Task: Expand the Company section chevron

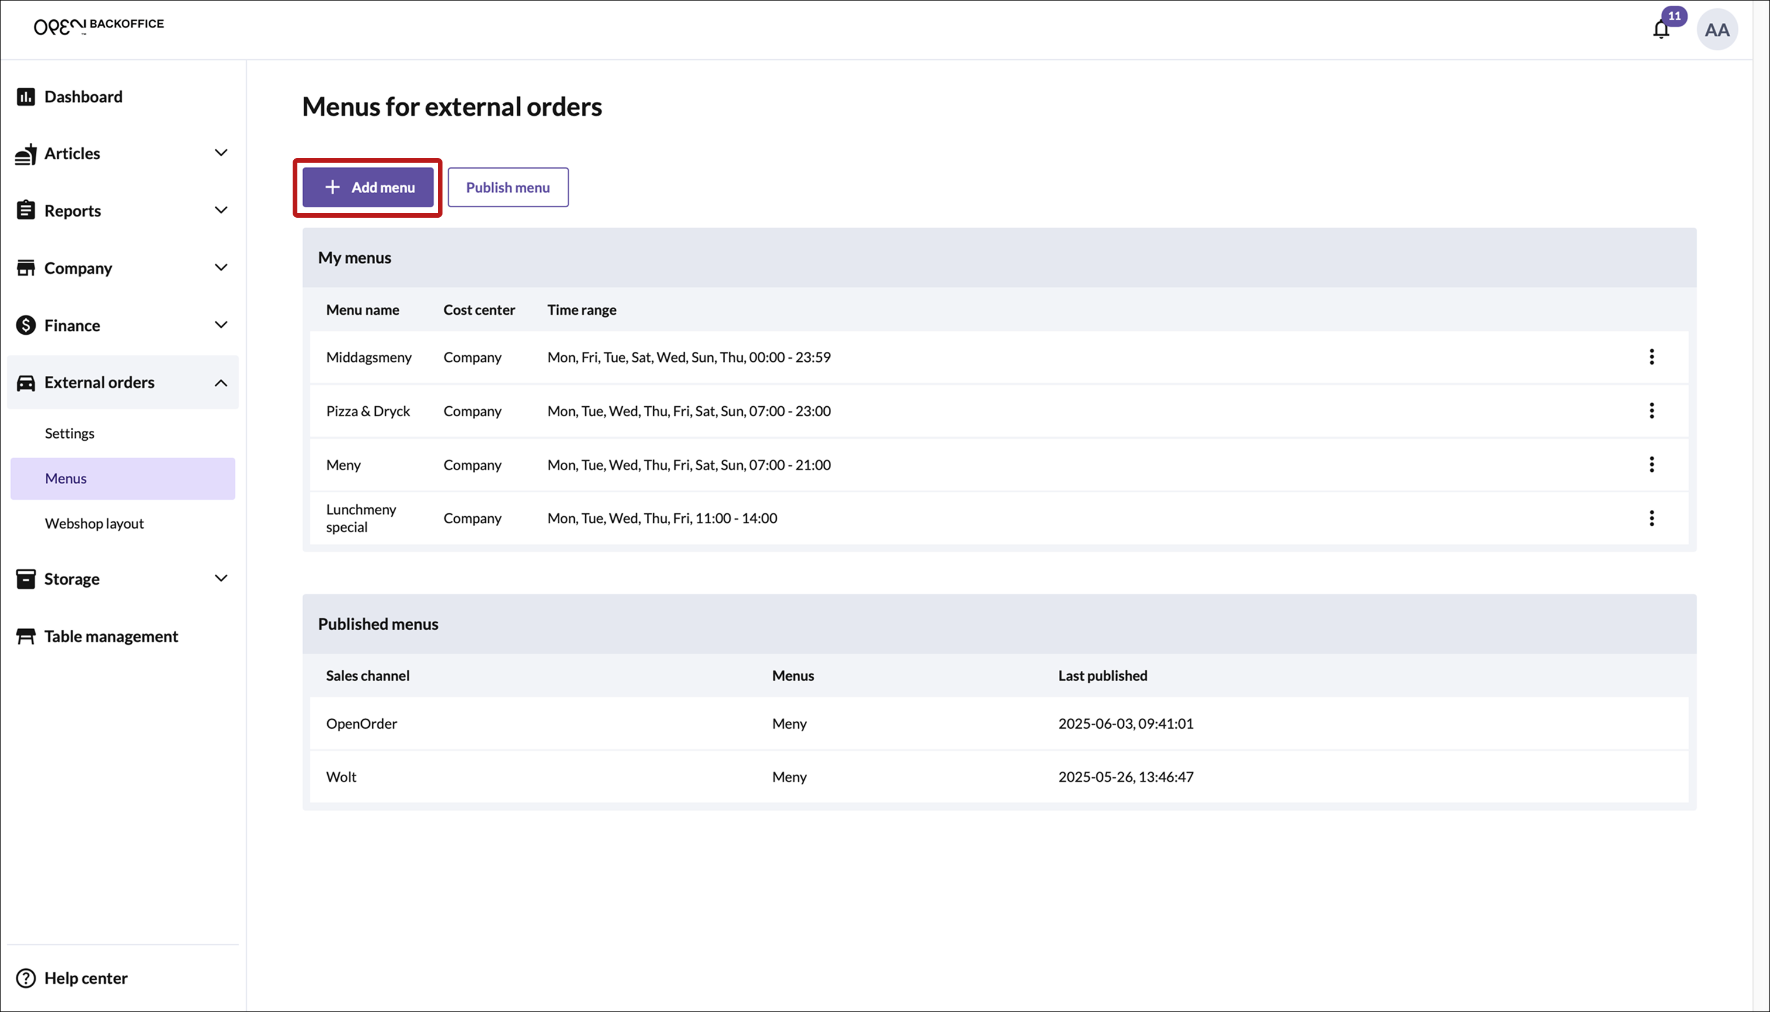Action: (221, 267)
